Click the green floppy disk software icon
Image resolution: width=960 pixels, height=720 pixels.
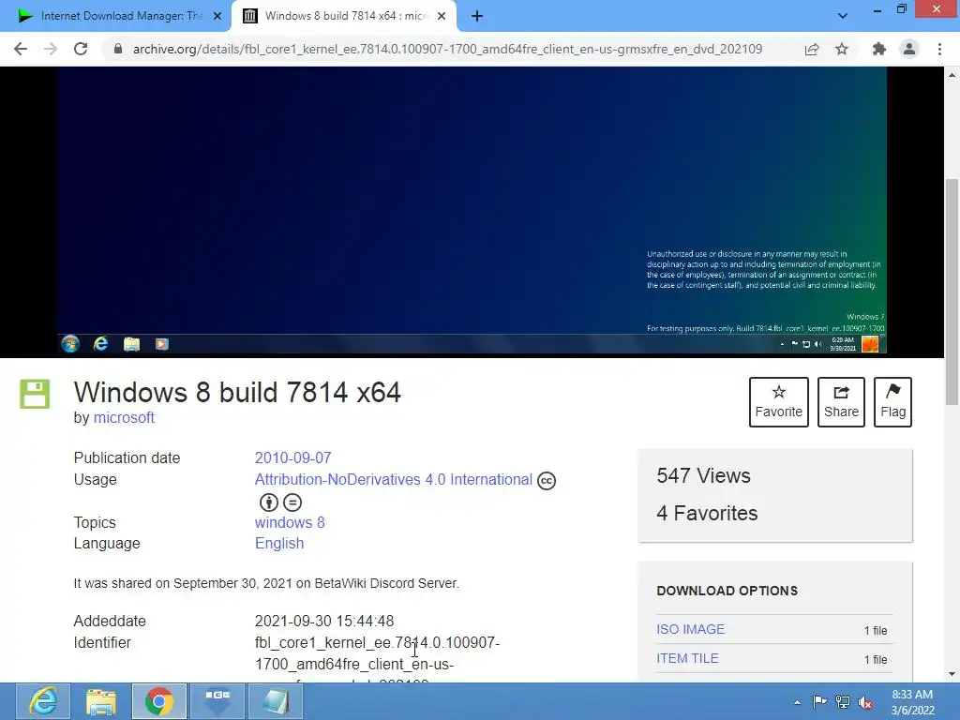(35, 394)
